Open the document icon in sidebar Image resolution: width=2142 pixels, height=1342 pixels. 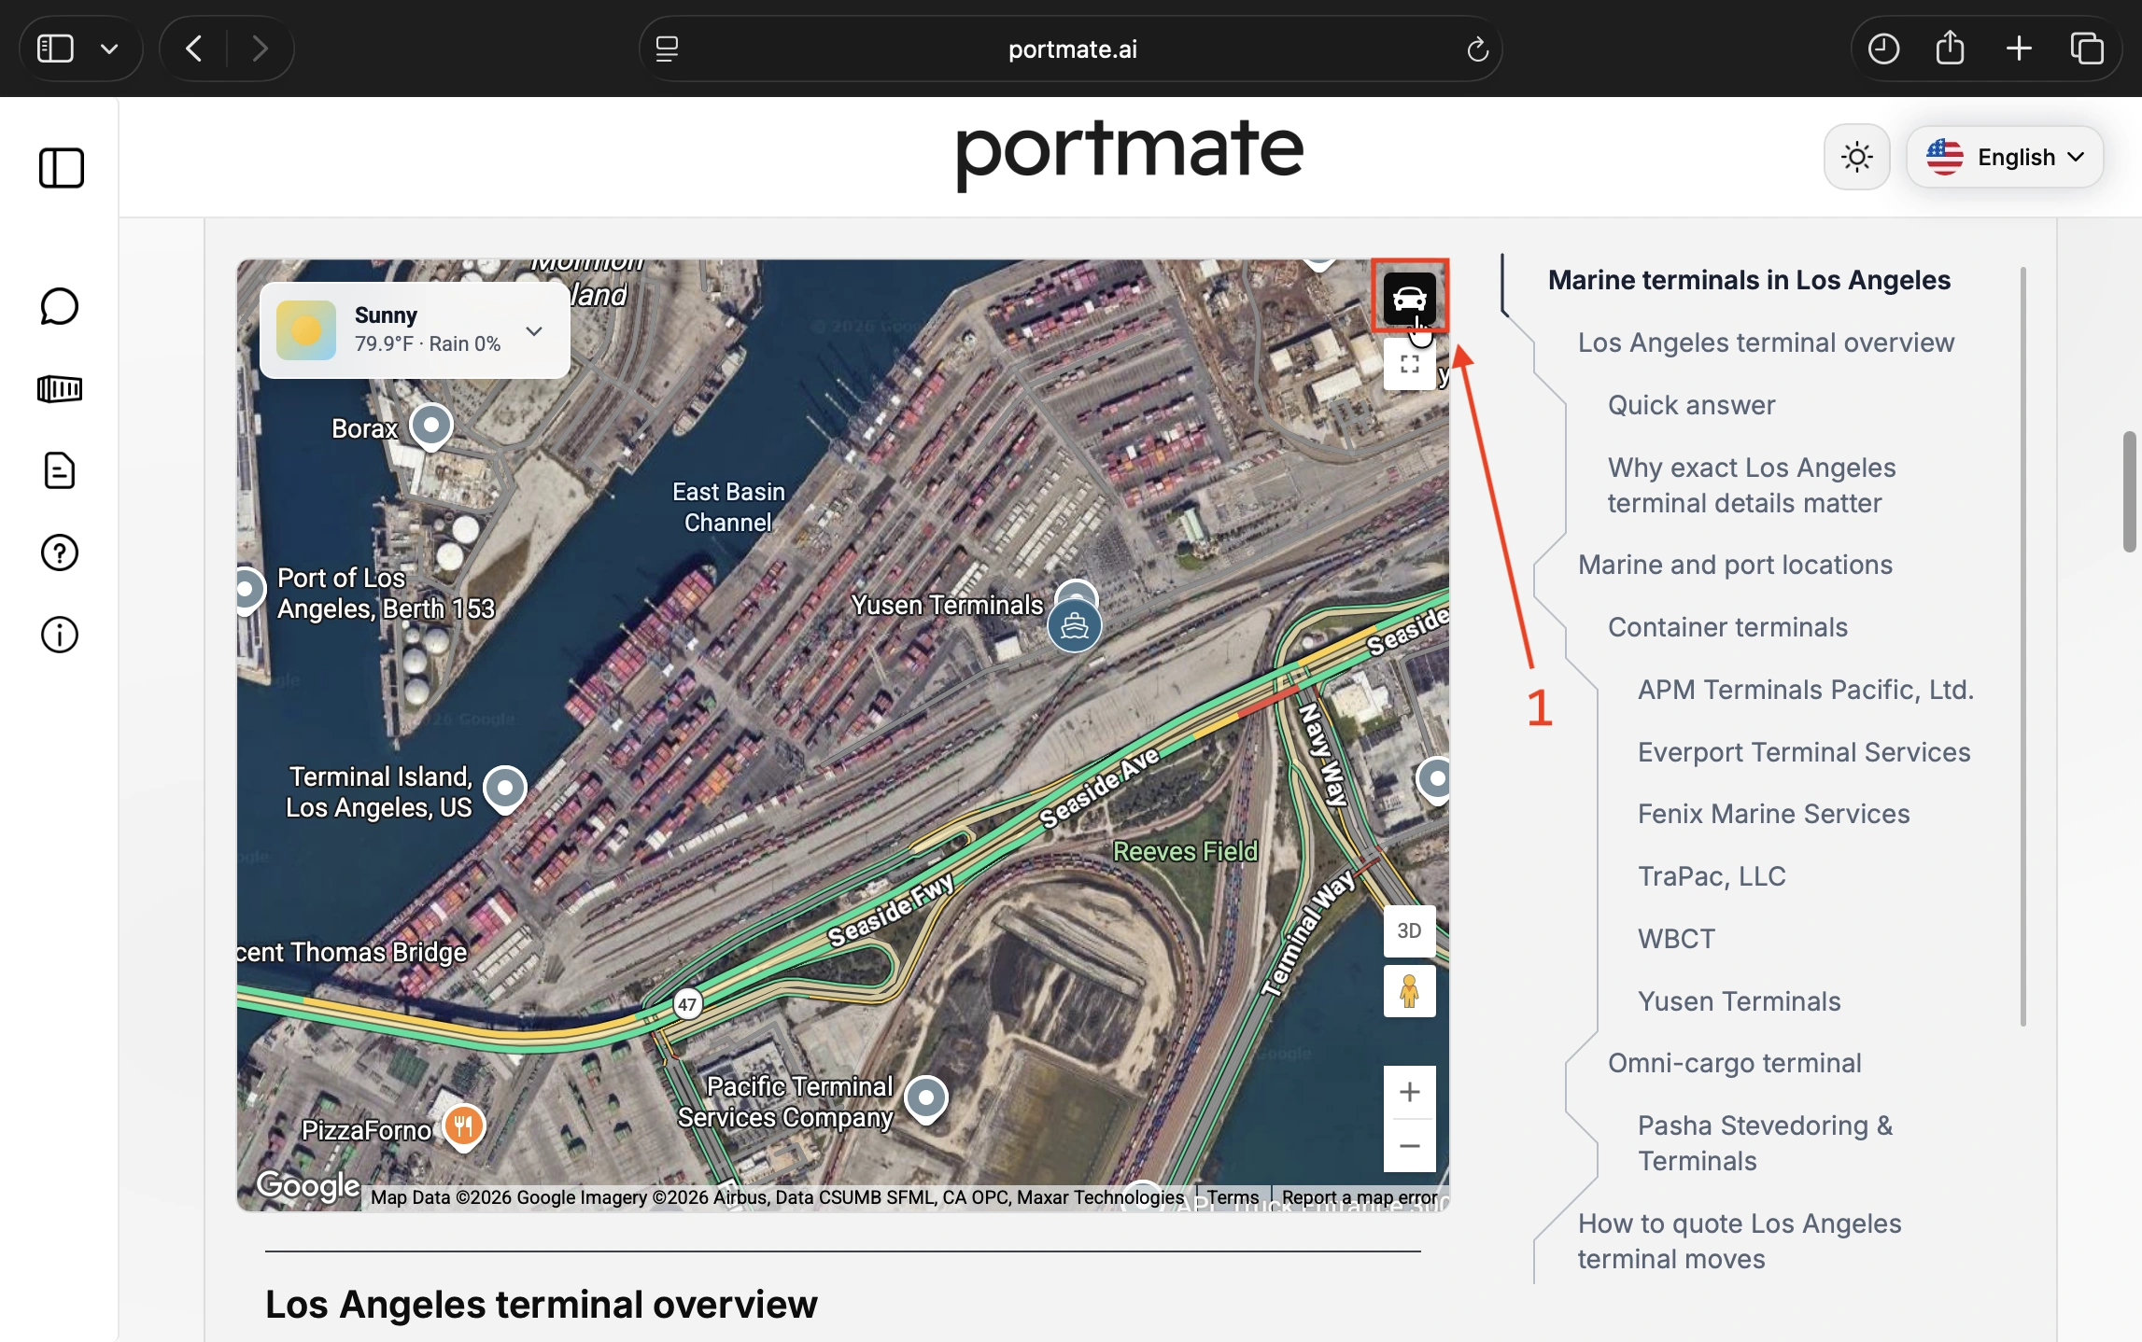pos(60,470)
